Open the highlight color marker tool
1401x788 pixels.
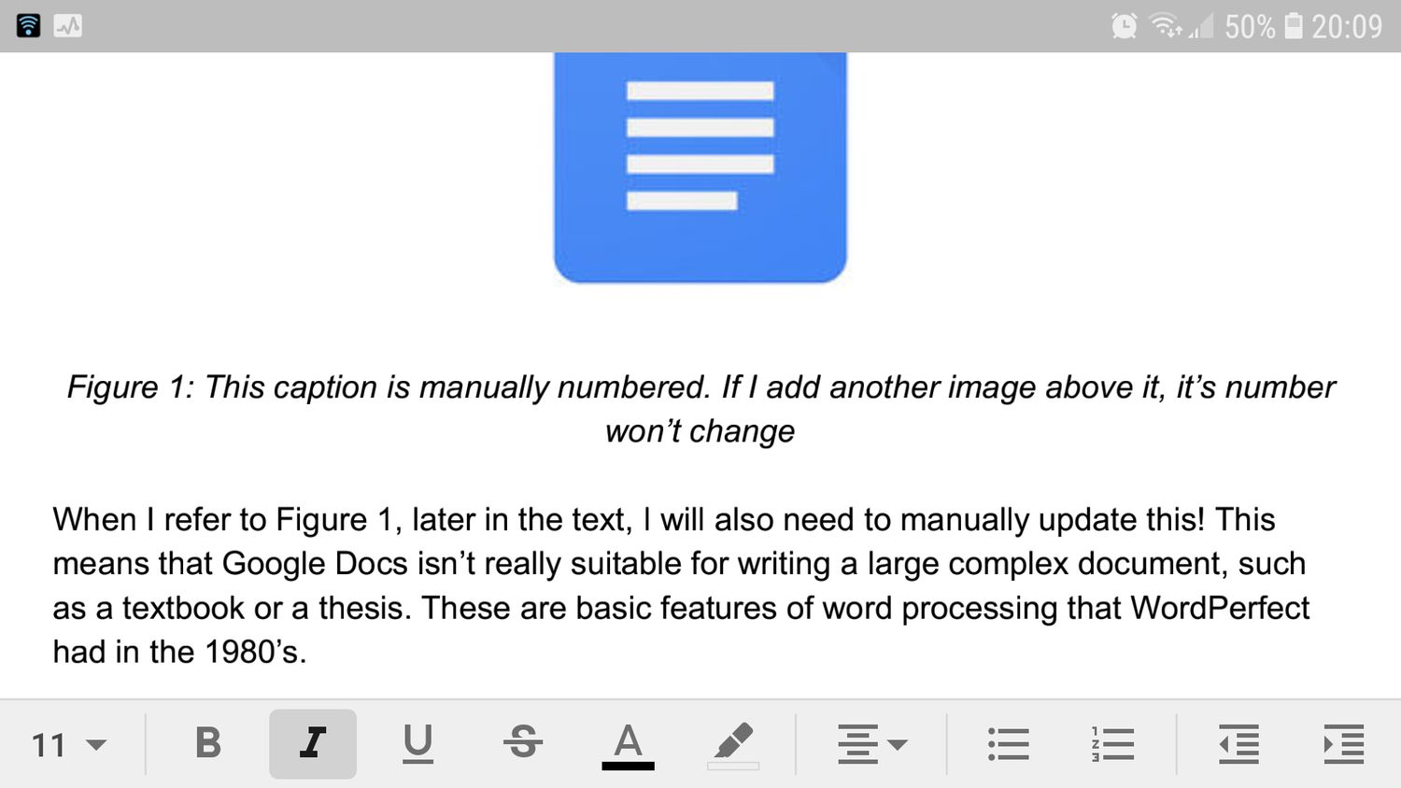(x=733, y=744)
